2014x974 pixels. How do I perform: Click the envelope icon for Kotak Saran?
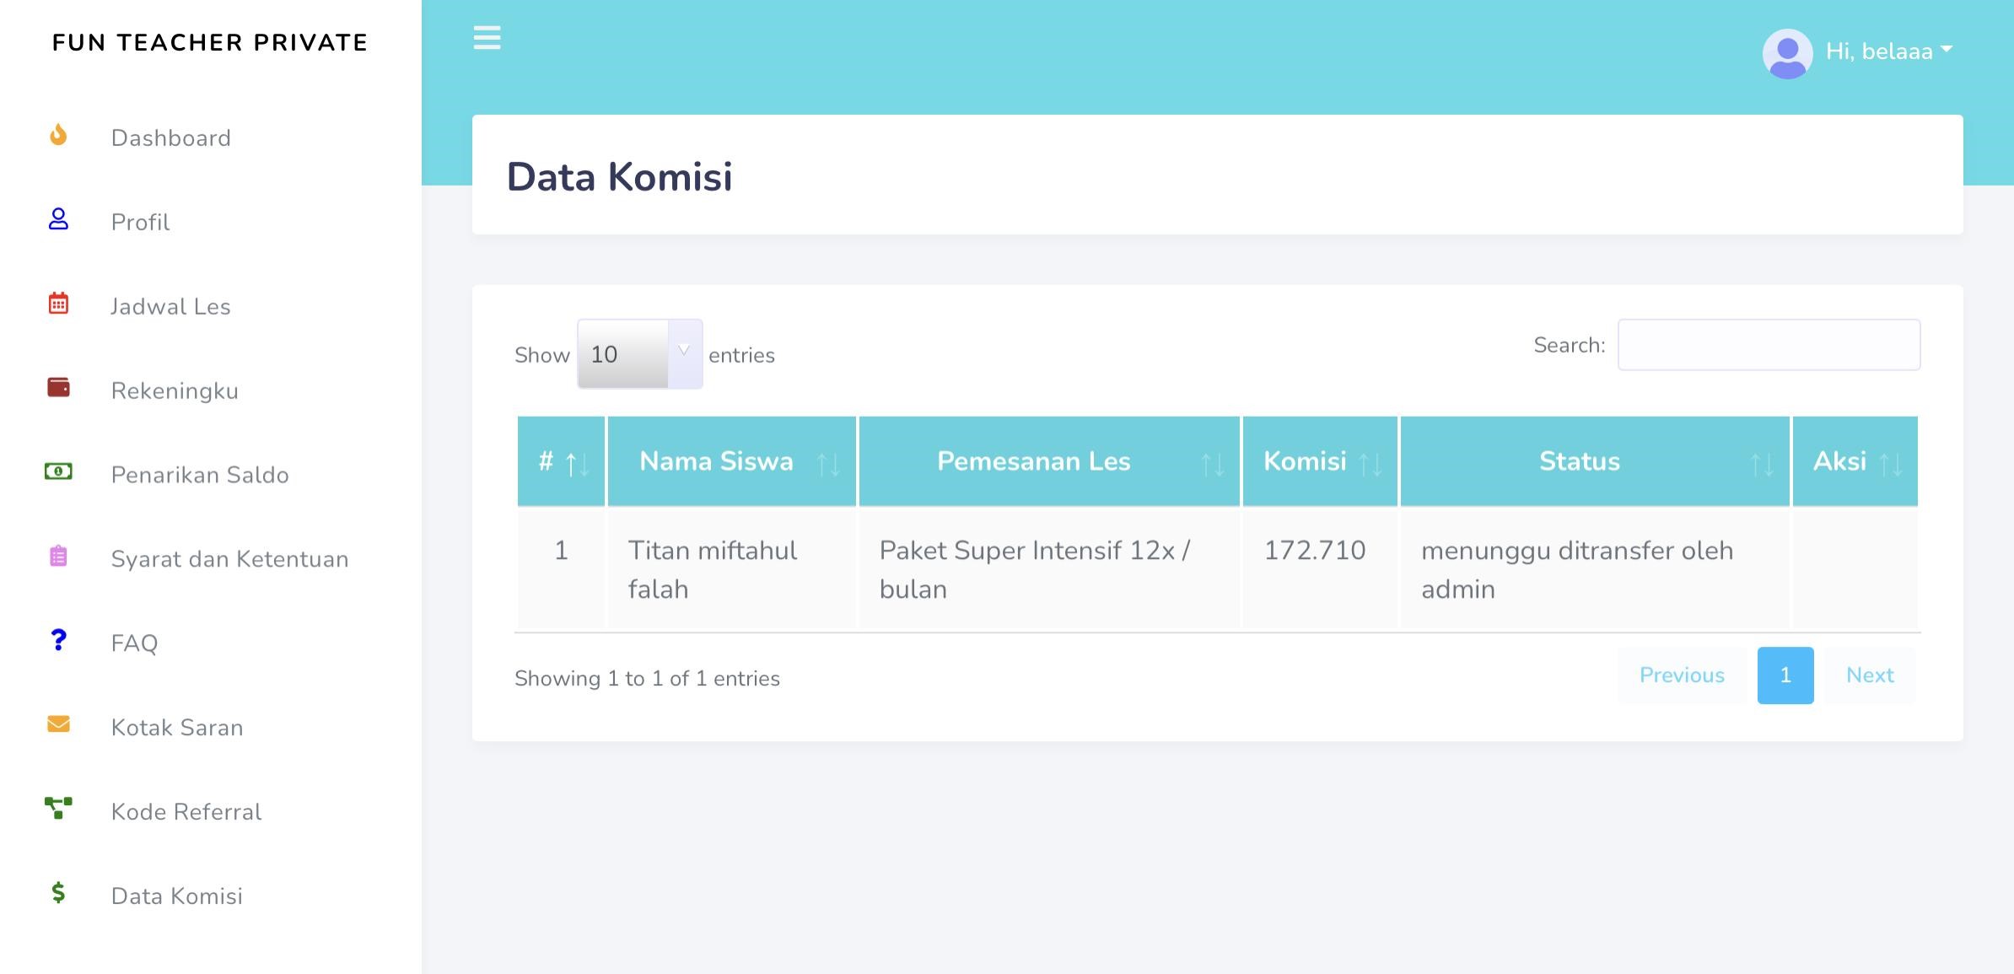coord(58,724)
